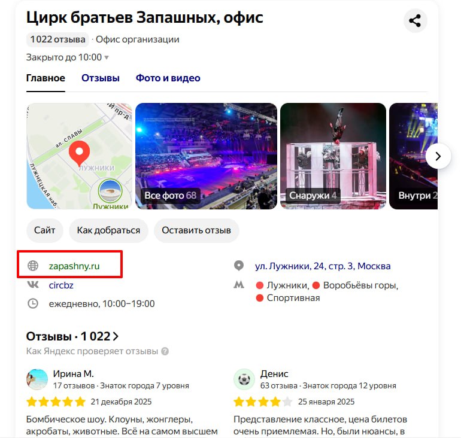This screenshot has width=461, height=438.
Task: Open Ирина М. profile avatar
Action: (37, 379)
